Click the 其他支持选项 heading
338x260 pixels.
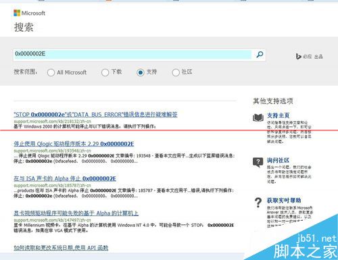pos(273,101)
